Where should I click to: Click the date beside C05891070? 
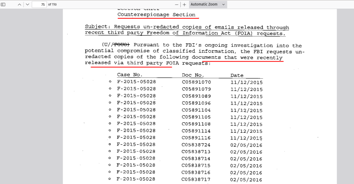tap(246, 82)
